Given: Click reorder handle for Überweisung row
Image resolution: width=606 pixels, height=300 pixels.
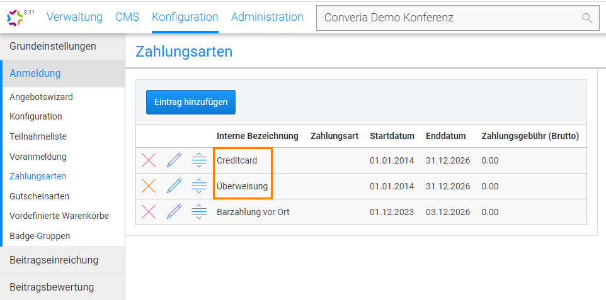Looking at the screenshot, I should [199, 186].
